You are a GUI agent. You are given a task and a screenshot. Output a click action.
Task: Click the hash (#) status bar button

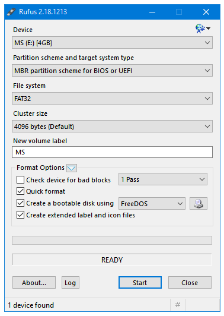tap(178, 305)
